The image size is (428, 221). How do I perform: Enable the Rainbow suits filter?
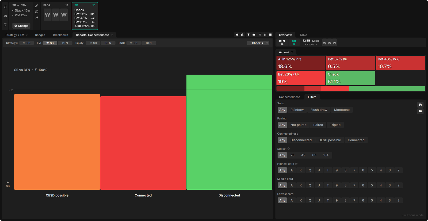point(297,110)
